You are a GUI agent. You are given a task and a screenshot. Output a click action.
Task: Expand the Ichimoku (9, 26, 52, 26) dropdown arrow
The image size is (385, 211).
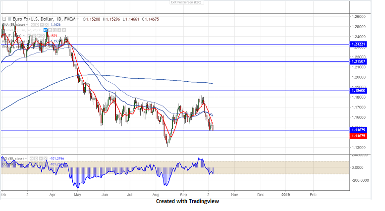coord(40,30)
